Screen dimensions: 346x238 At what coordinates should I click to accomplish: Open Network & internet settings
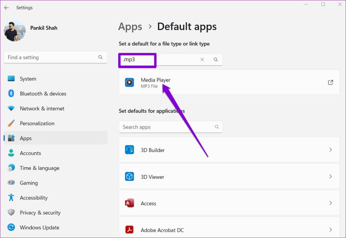(x=42, y=109)
